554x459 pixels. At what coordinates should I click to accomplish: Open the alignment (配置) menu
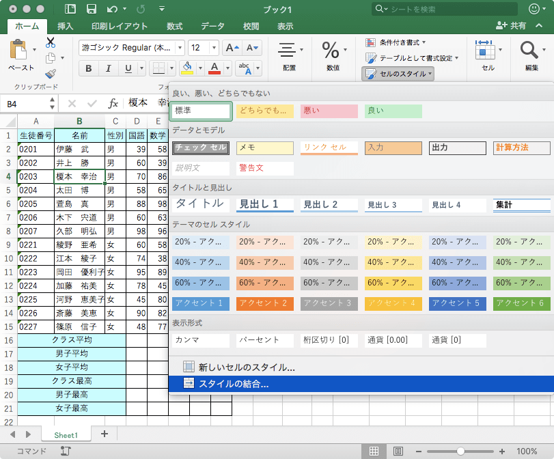pos(290,55)
